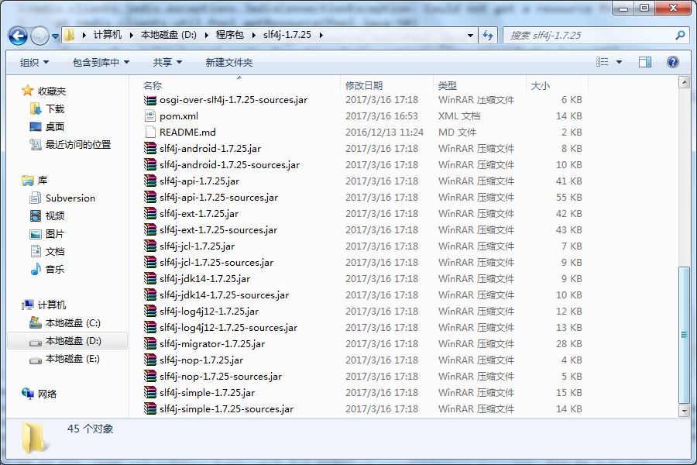
Task: Select 本地磁盘 (D:) in the address breadcrumb
Action: coord(169,35)
